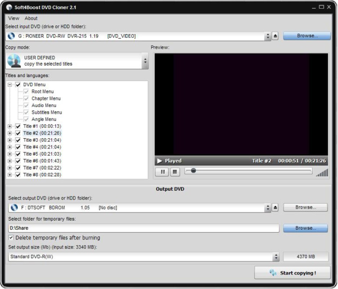Image resolution: width=338 pixels, height=289 pixels.
Task: Uncheck Title #5 in the titles list
Action: click(x=18, y=154)
